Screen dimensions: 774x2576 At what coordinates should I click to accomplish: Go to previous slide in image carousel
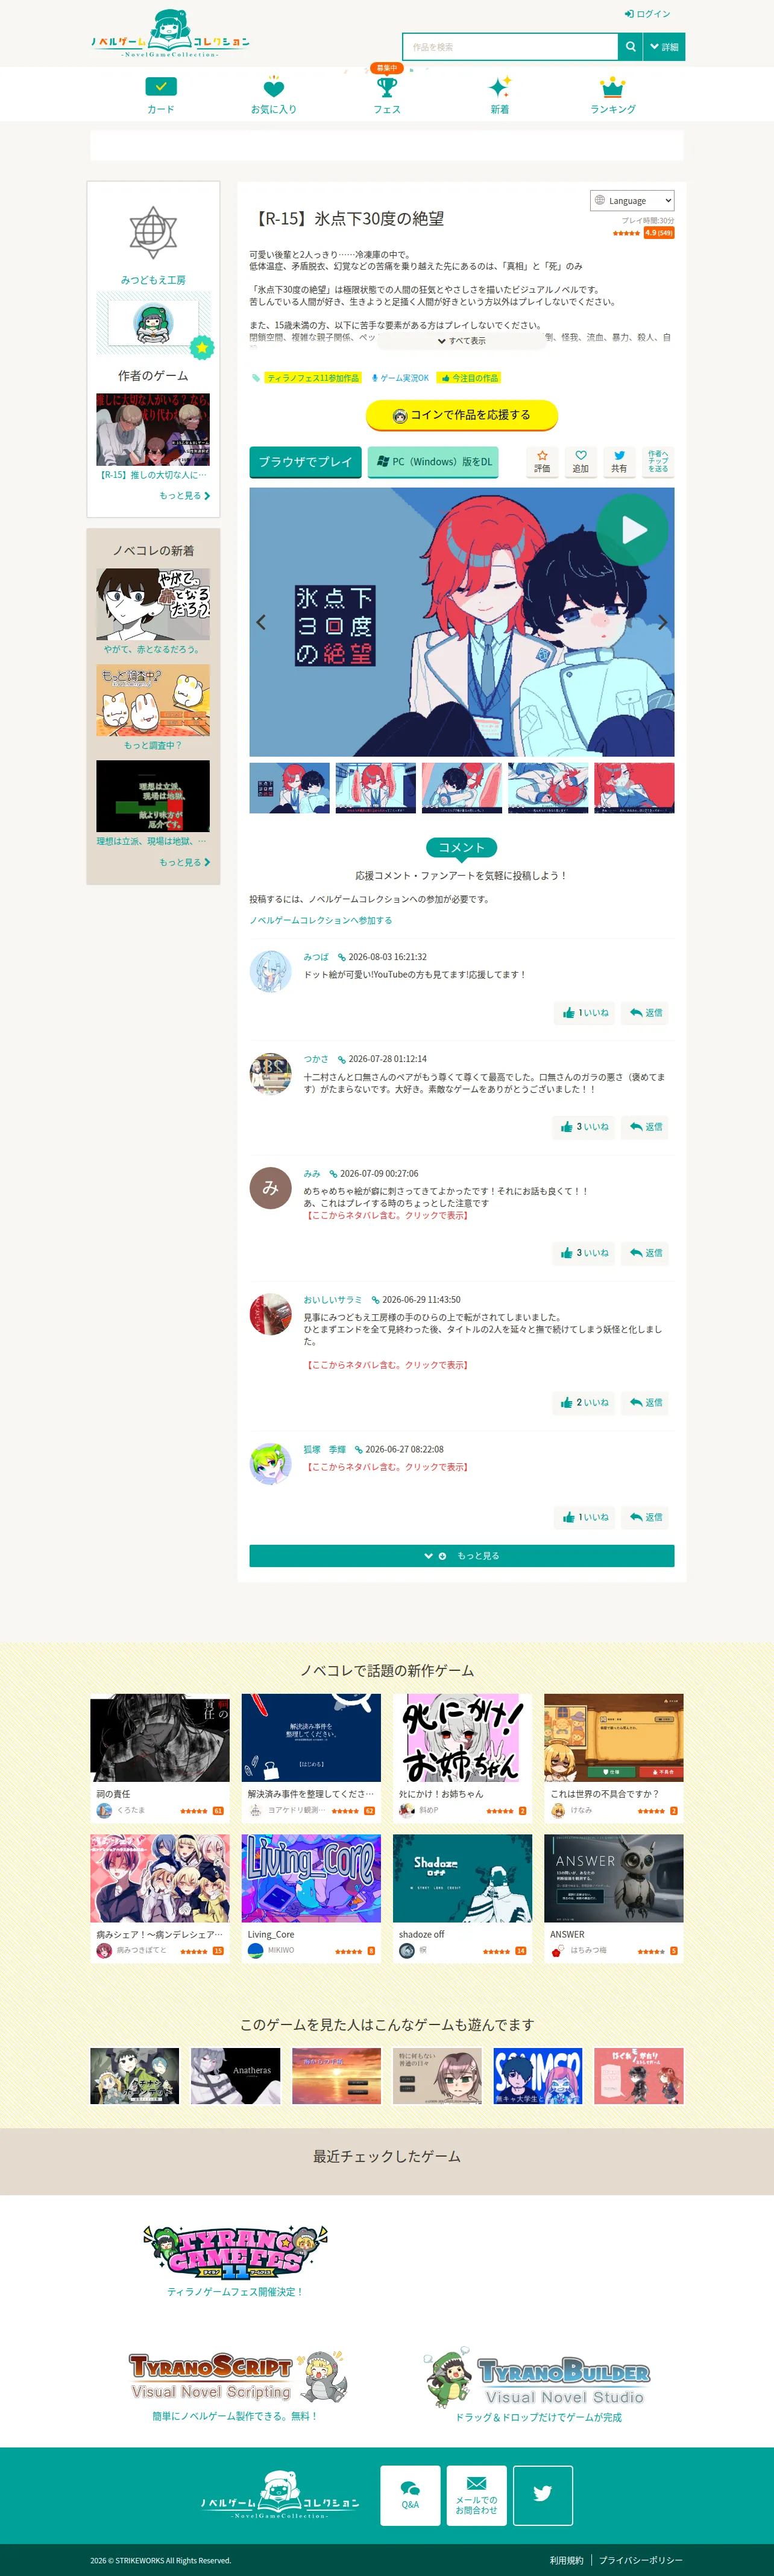(x=260, y=622)
